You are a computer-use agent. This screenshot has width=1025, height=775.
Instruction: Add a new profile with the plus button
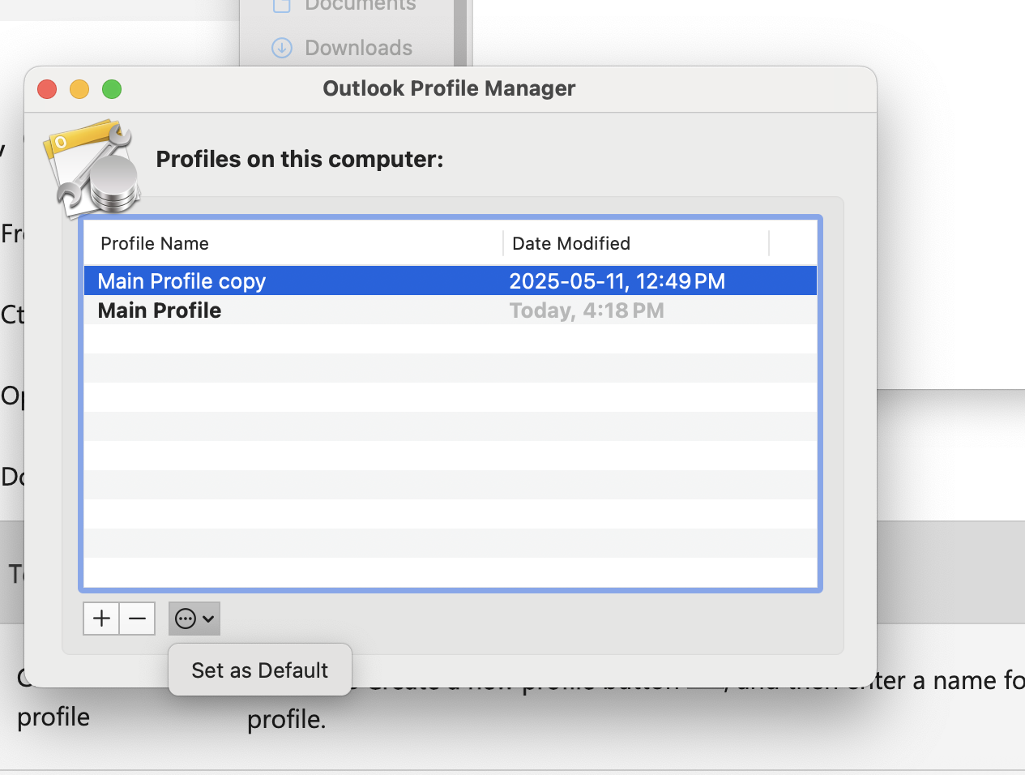(101, 619)
